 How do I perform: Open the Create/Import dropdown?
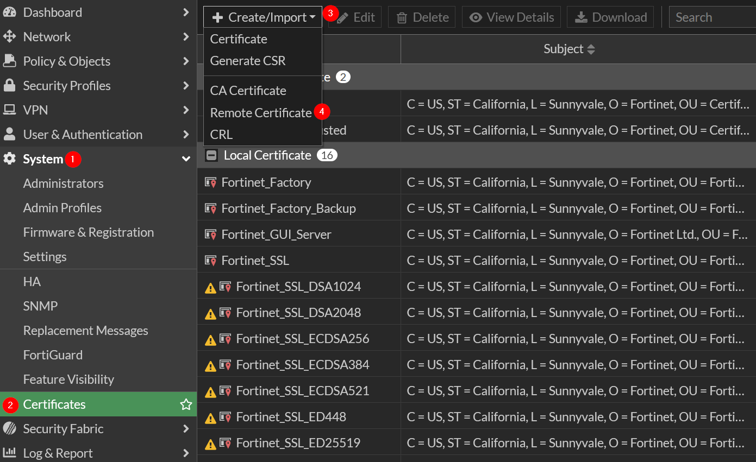tap(263, 17)
